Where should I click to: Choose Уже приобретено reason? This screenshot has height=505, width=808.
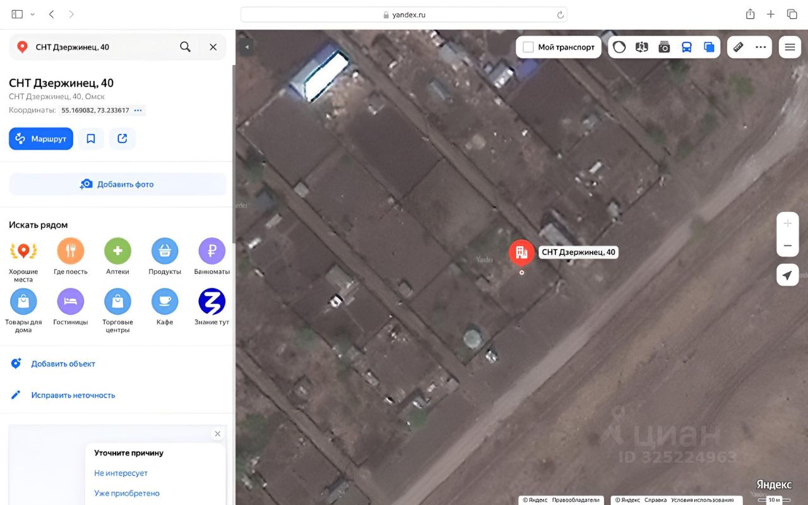pos(127,493)
